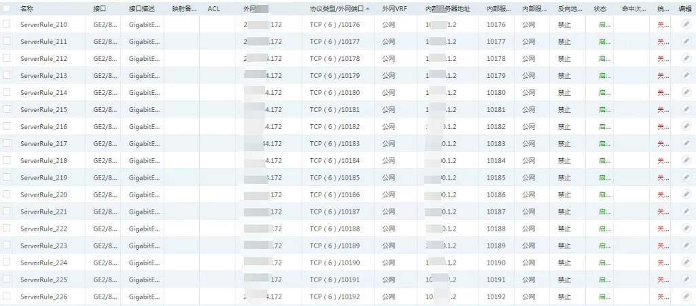This screenshot has height=306, width=696.
Task: Click the 外网VRF 公网 cell of ServerRule_223
Action: [x=388, y=246]
